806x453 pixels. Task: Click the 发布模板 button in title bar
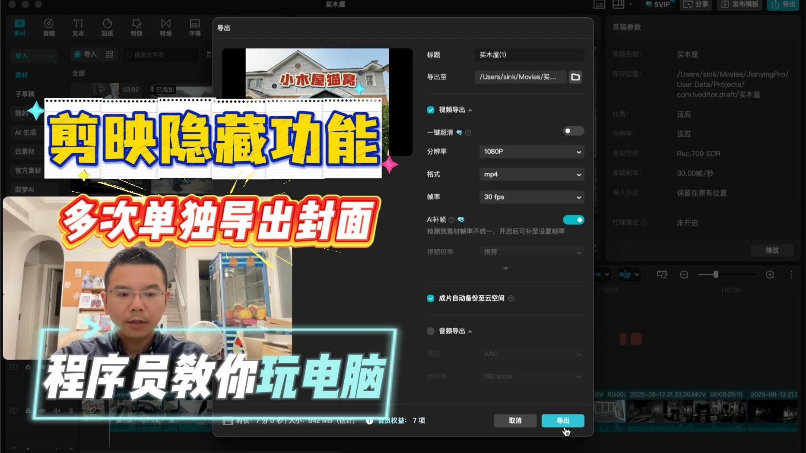point(740,4)
